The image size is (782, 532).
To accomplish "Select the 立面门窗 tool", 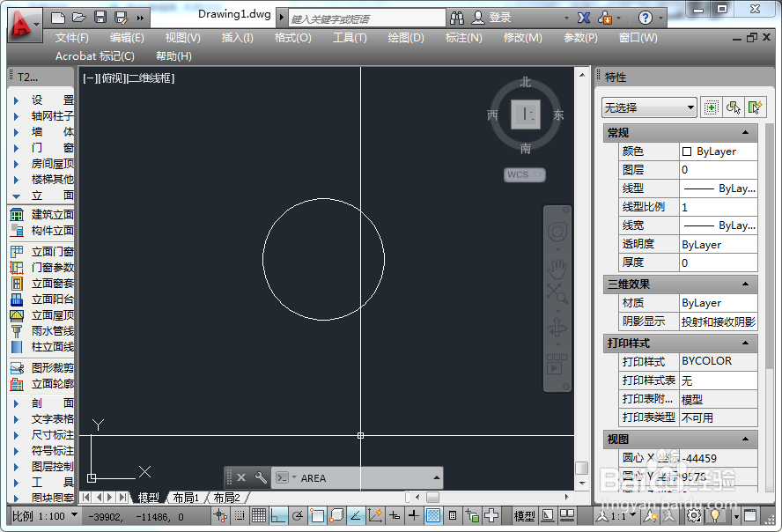I will pyautogui.click(x=42, y=251).
